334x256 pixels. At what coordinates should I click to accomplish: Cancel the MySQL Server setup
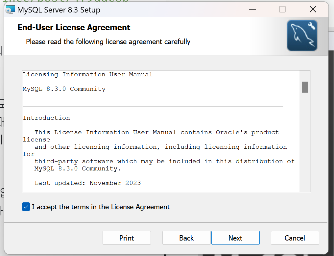(295, 238)
